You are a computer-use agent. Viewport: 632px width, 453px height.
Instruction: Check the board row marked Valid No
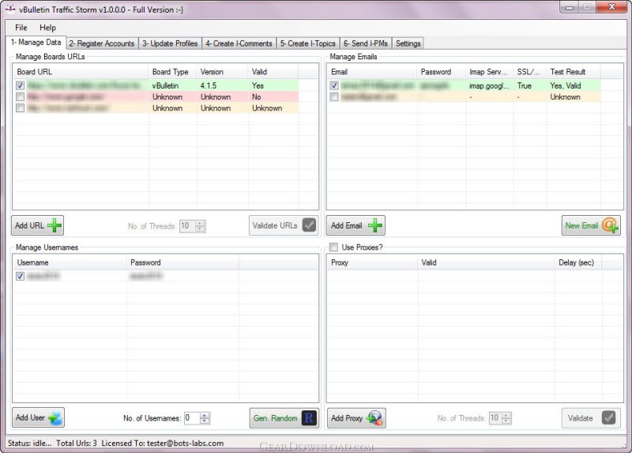tap(21, 96)
